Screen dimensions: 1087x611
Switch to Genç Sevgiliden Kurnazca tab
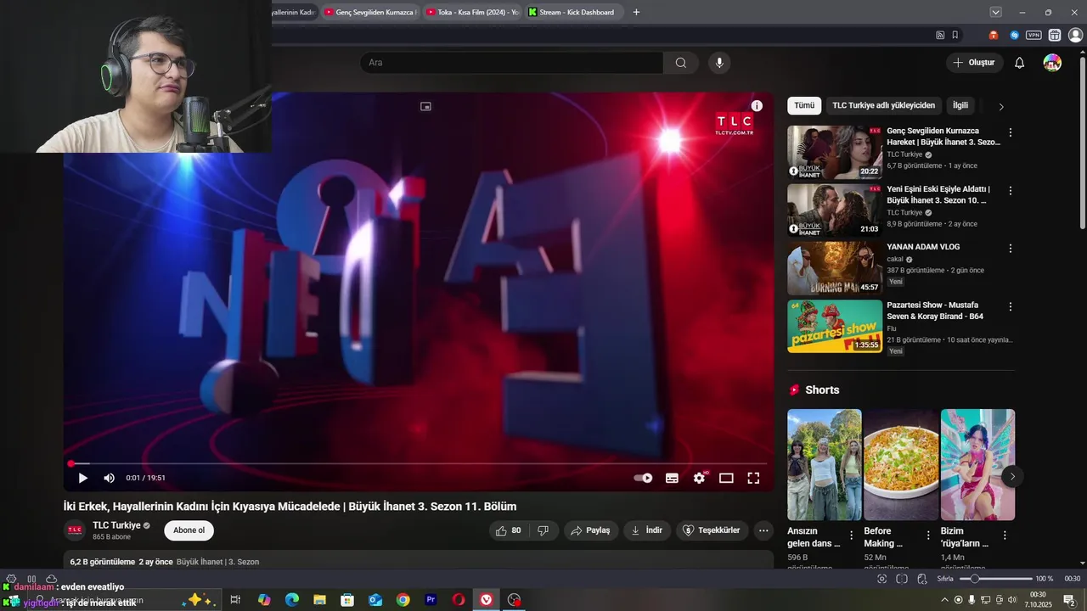point(371,12)
